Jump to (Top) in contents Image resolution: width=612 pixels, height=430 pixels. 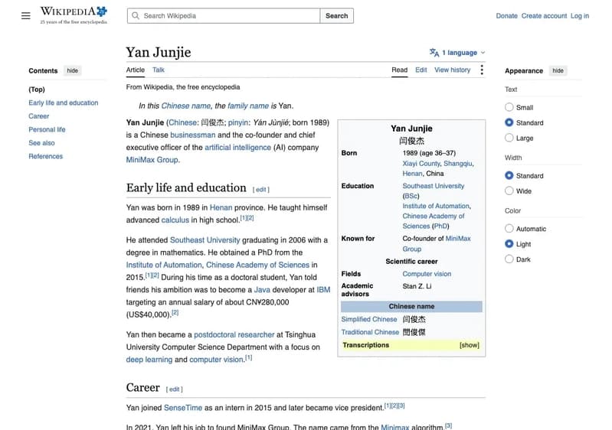37,90
